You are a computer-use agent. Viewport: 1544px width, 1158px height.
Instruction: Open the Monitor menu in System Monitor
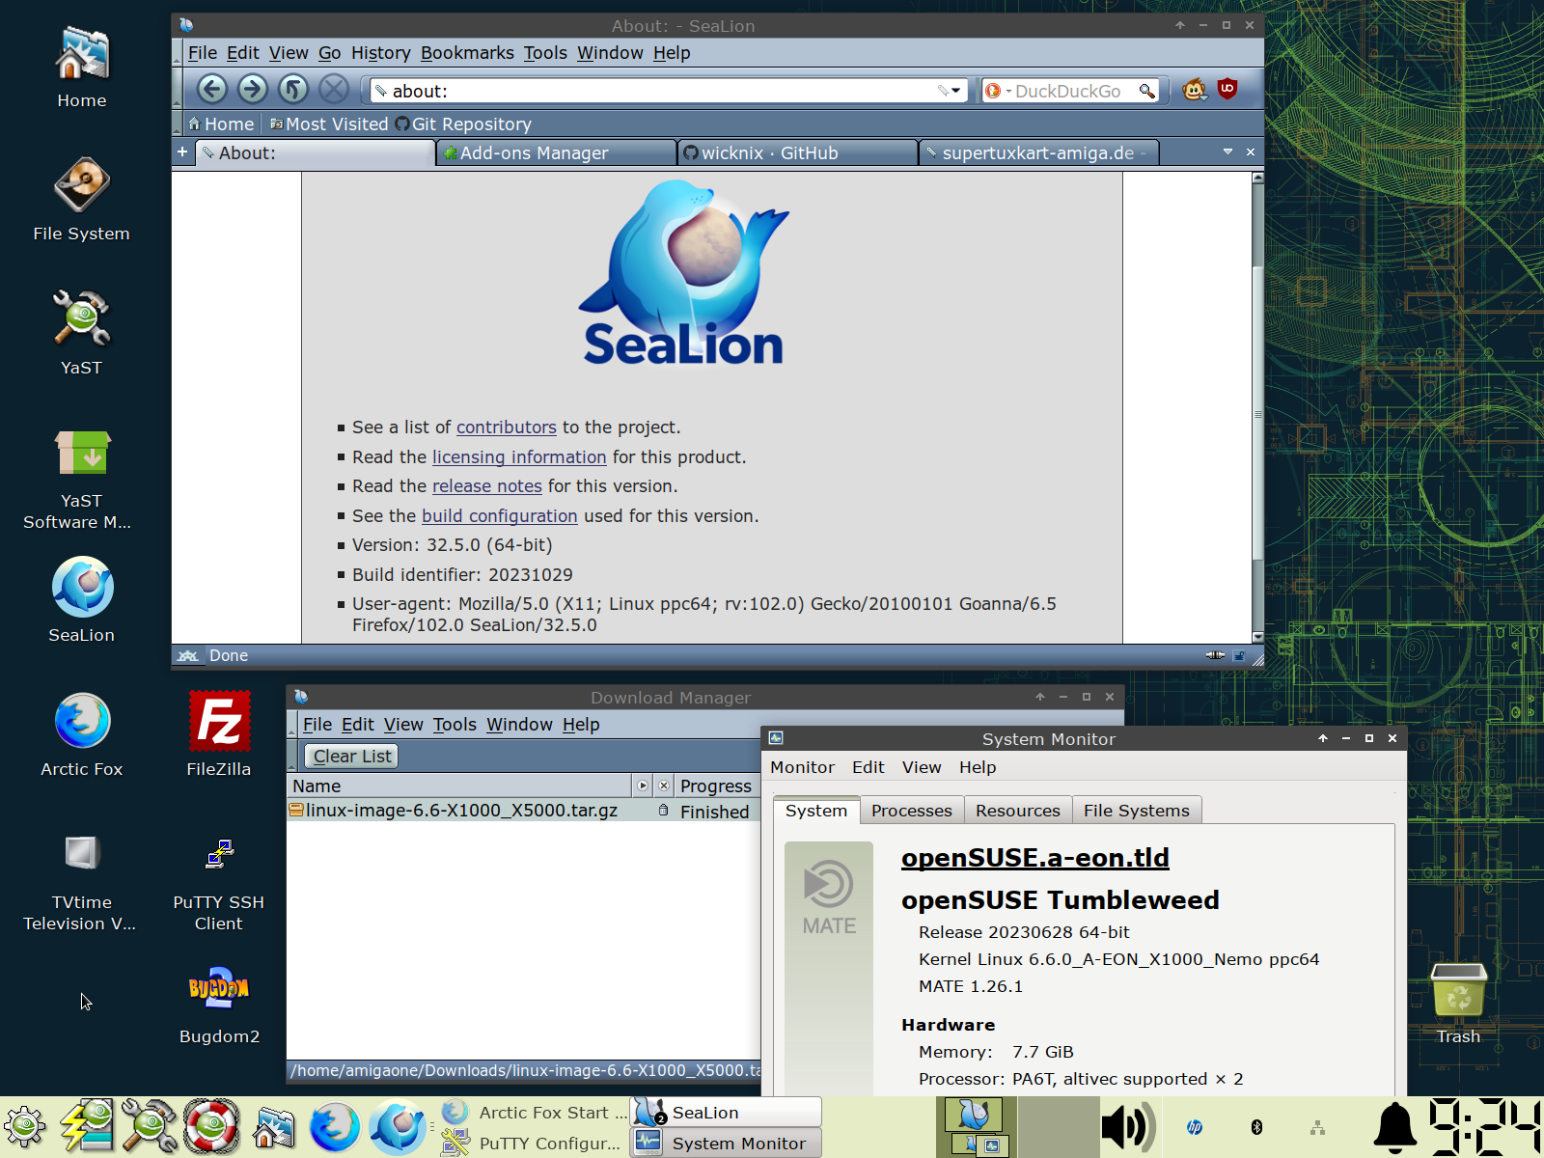coord(802,767)
